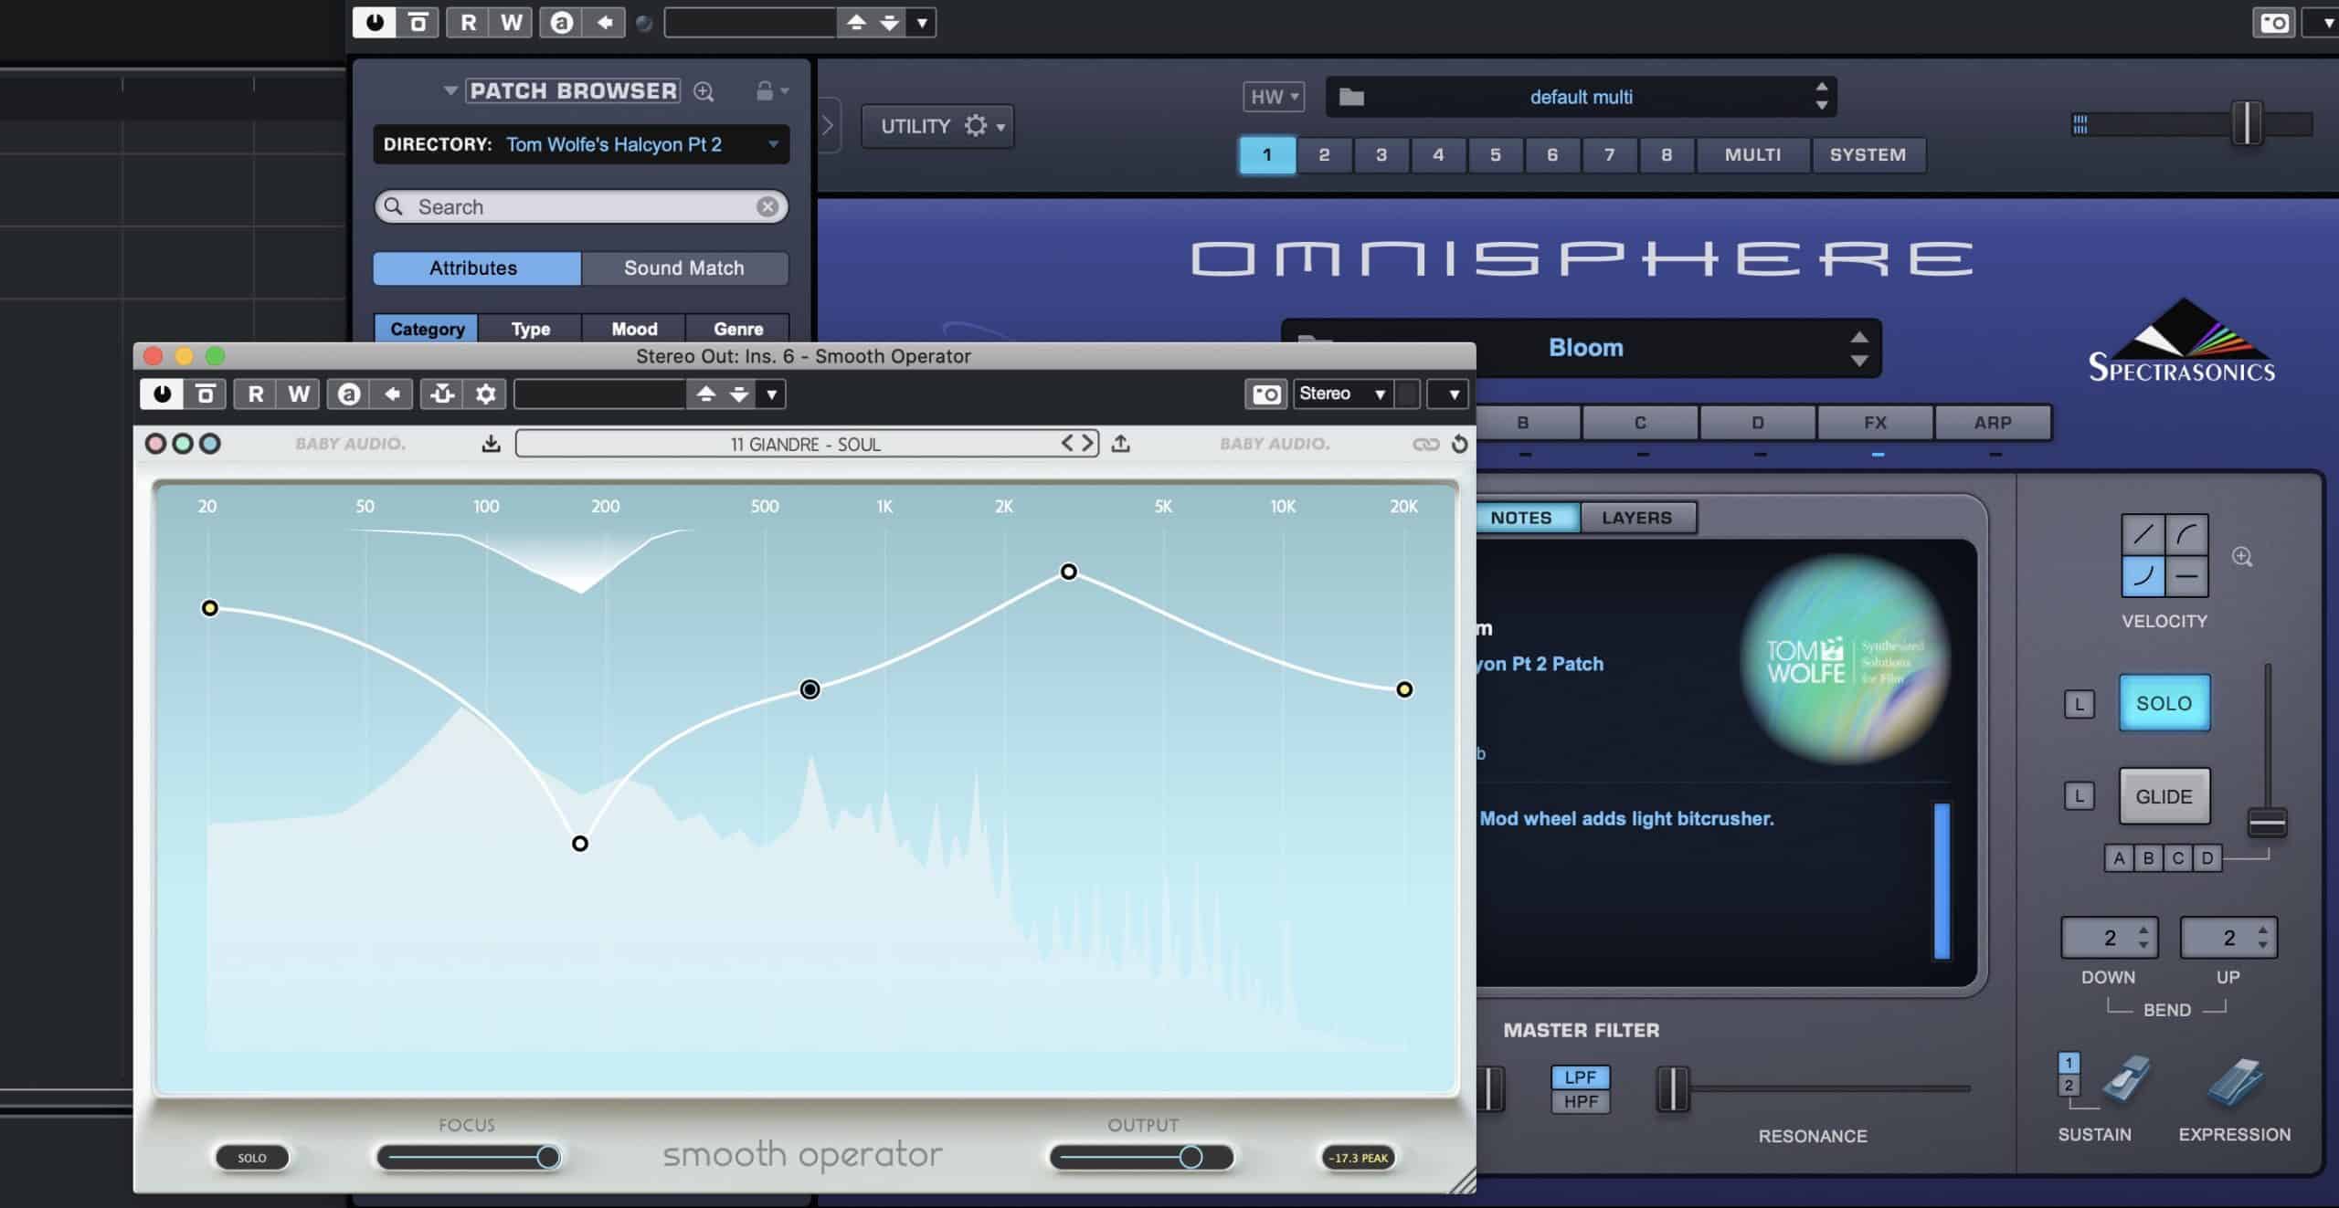
Task: Enable LPF master filter
Action: [x=1580, y=1077]
